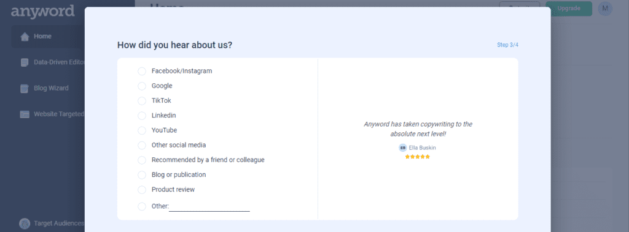629x232 pixels.
Task: Click the Home house icon in sidebar
Action: [x=25, y=37]
